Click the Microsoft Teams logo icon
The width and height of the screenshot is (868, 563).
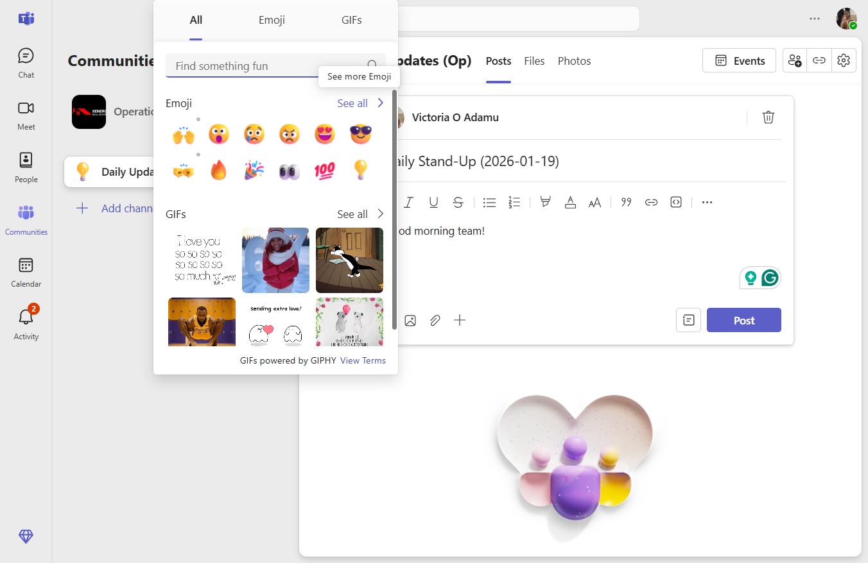click(x=26, y=19)
